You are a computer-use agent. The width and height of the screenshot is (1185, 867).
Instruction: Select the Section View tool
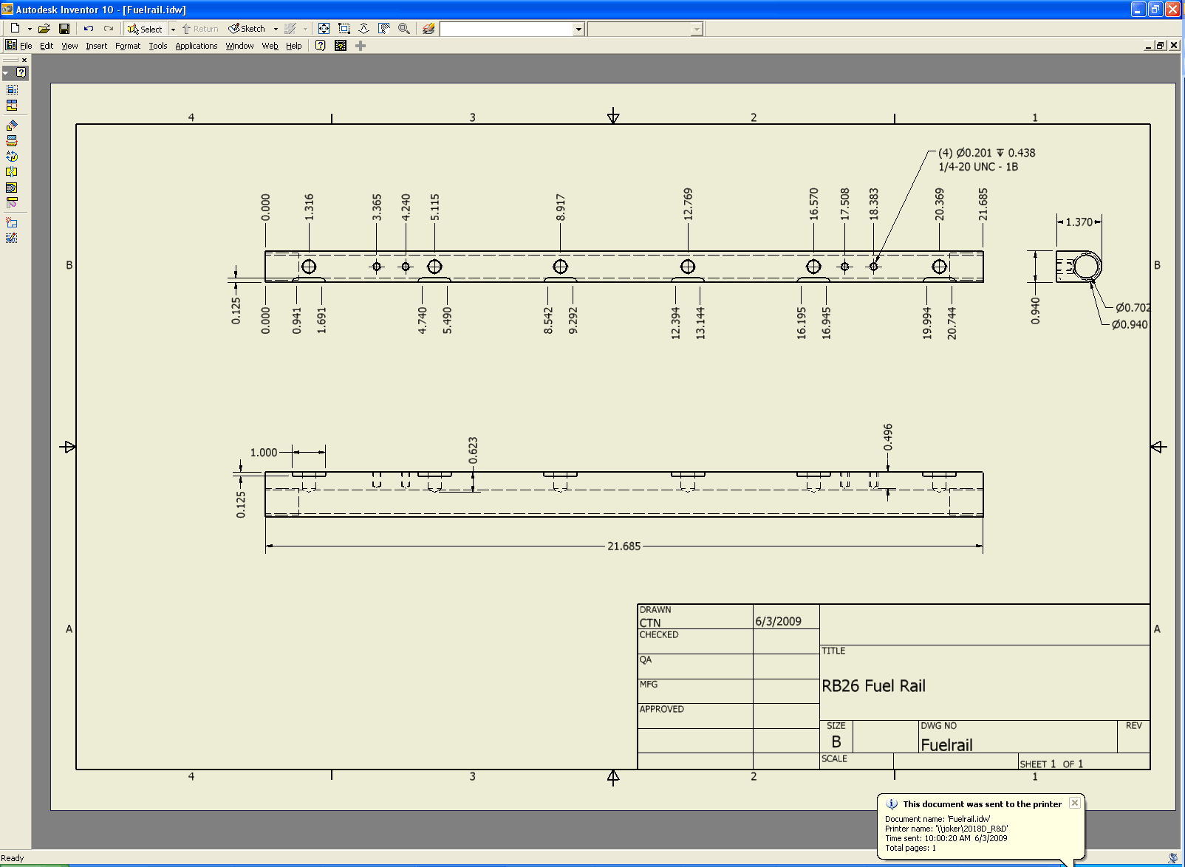(x=12, y=140)
